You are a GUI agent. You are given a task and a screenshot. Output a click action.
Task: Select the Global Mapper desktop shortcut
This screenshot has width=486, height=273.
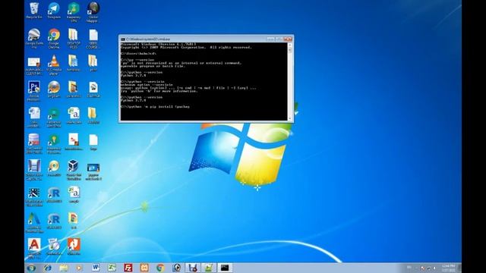tap(93, 12)
